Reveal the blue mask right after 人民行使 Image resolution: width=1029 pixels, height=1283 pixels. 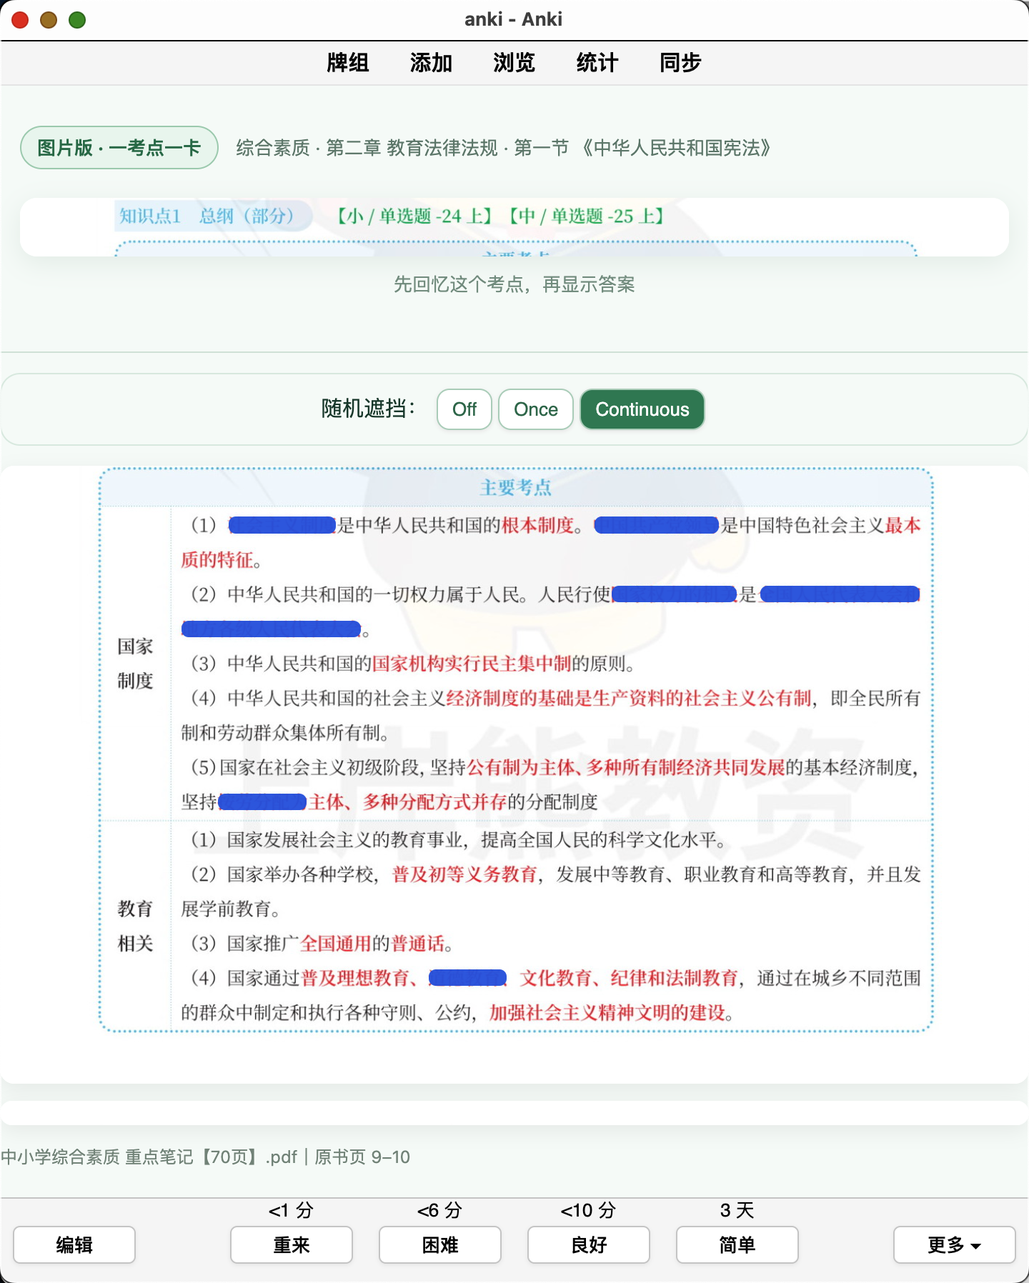point(674,594)
